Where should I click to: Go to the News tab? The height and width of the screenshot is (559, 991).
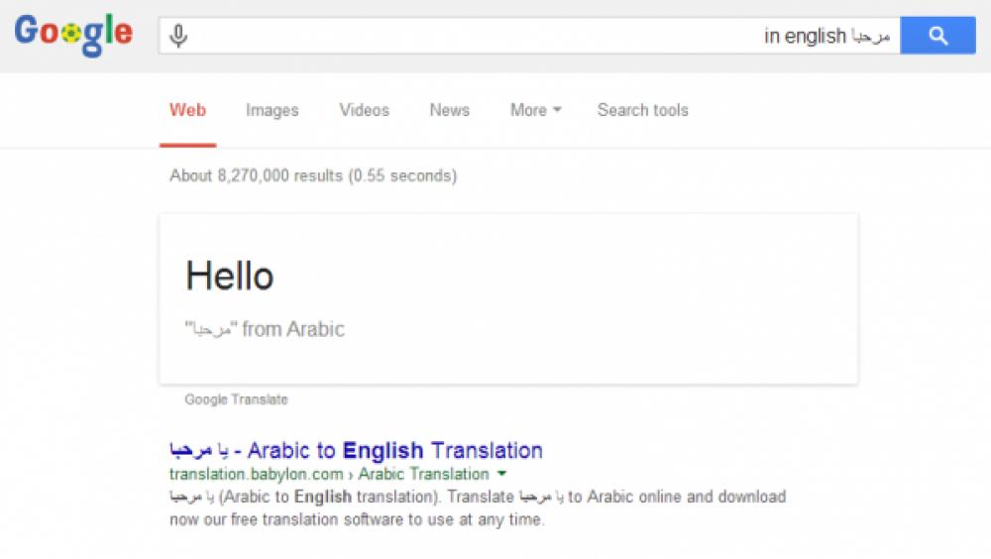coord(449,110)
